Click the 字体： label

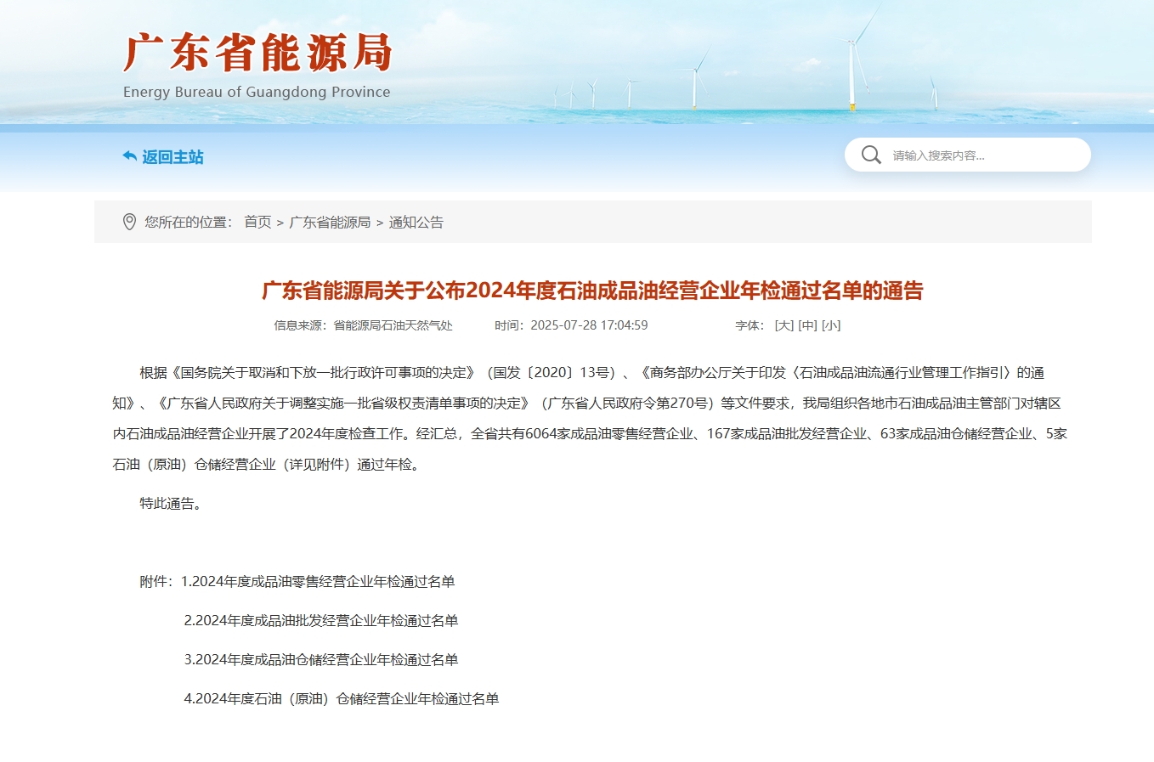pyautogui.click(x=750, y=325)
